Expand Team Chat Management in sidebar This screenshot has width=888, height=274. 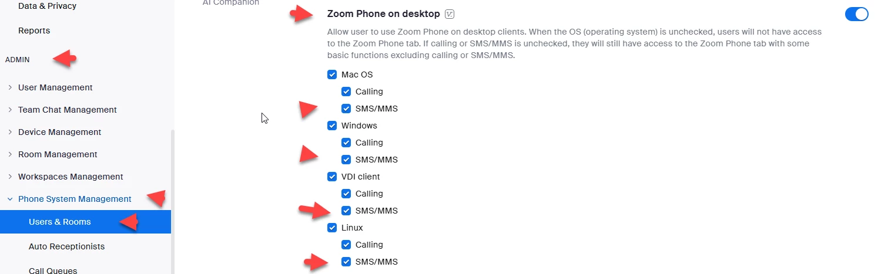coord(68,110)
